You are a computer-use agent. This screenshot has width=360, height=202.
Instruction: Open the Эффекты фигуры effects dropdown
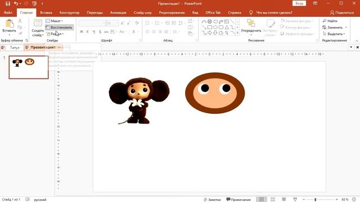(x=297, y=34)
